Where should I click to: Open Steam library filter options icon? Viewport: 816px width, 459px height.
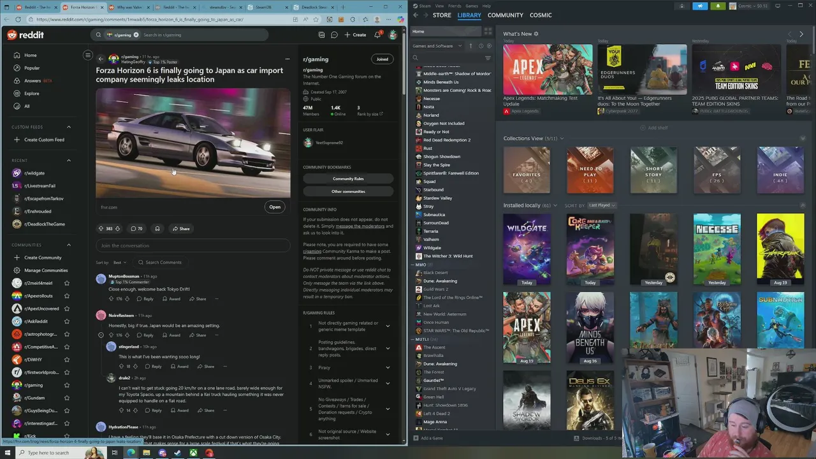point(488,58)
